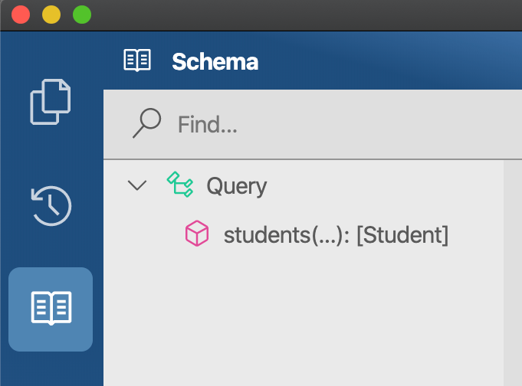Viewport: 522px width, 386px height.
Task: Click the pink cube icon beside students
Action: [197, 234]
